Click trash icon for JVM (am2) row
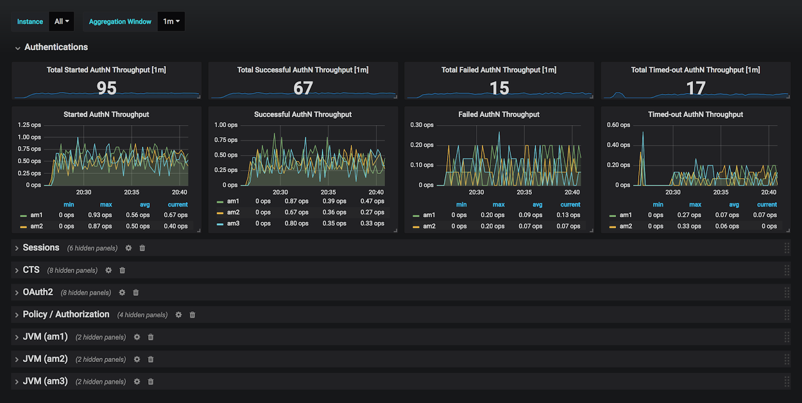 (x=151, y=359)
